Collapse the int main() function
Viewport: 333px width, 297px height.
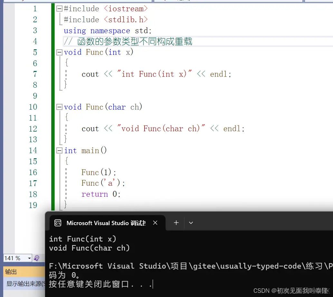click(x=59, y=151)
